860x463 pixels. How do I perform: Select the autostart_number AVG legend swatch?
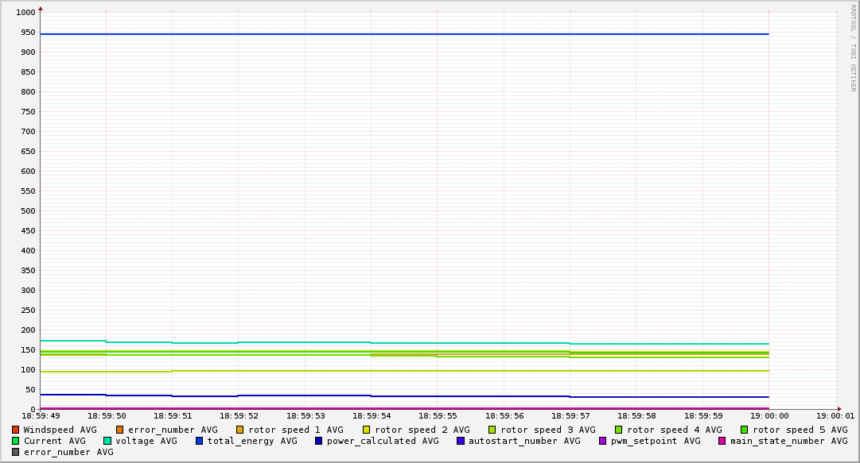tap(461, 441)
